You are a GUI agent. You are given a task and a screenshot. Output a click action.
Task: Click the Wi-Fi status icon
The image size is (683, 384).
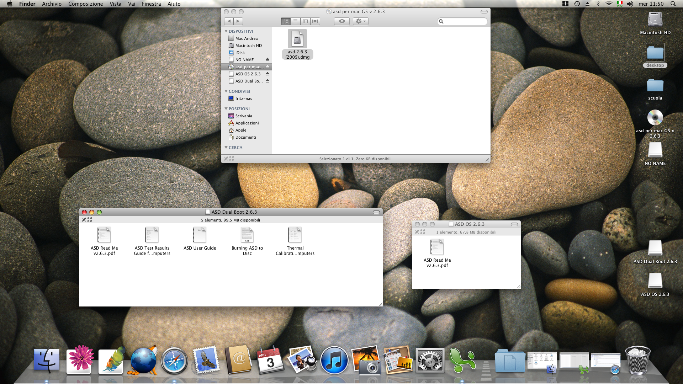(609, 4)
